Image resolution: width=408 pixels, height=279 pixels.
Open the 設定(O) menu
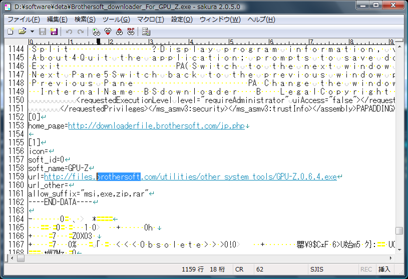(x=181, y=19)
